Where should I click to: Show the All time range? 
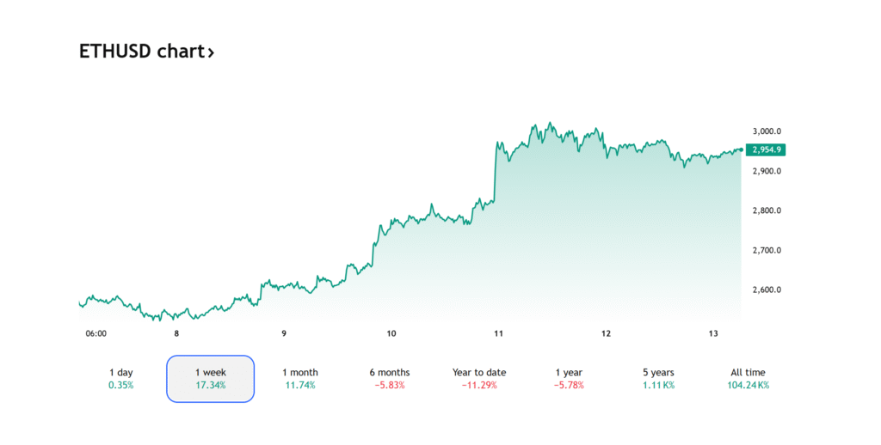[x=748, y=378]
